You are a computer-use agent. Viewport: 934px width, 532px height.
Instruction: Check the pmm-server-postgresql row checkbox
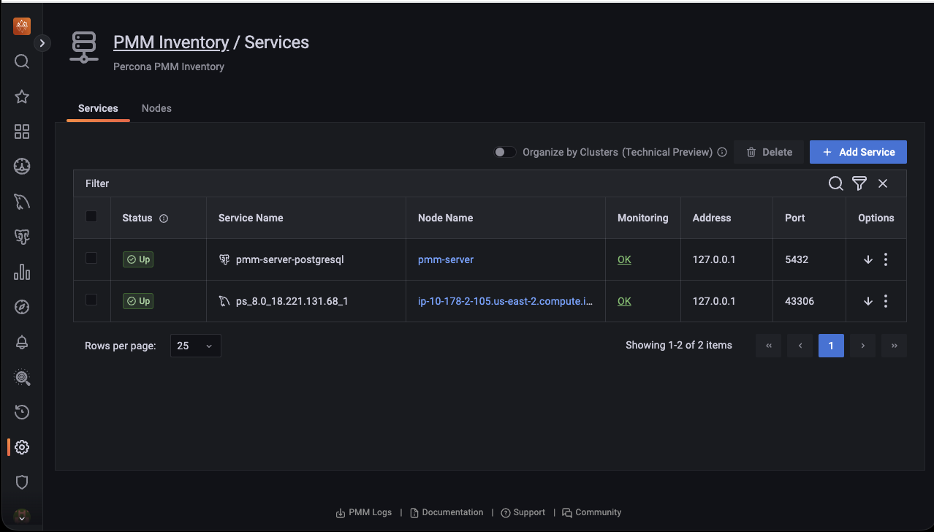click(91, 258)
